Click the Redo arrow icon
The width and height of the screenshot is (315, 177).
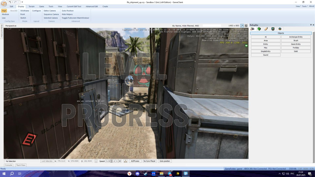15,2
